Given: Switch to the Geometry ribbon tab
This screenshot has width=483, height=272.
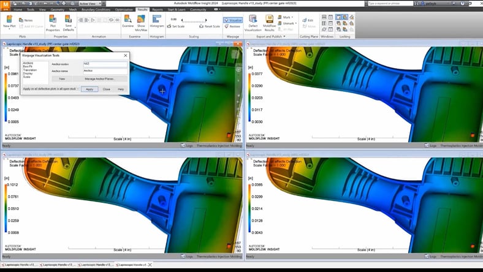Looking at the screenshot, I should [x=57, y=10].
